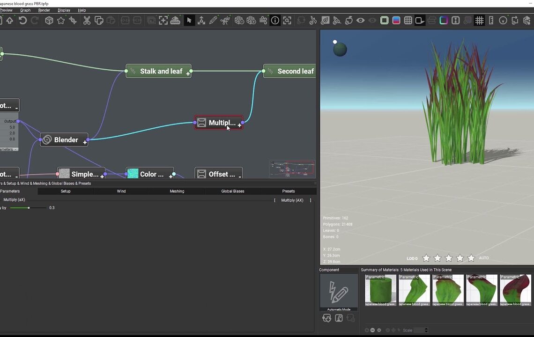Switch to the Wind tab

pyautogui.click(x=121, y=191)
